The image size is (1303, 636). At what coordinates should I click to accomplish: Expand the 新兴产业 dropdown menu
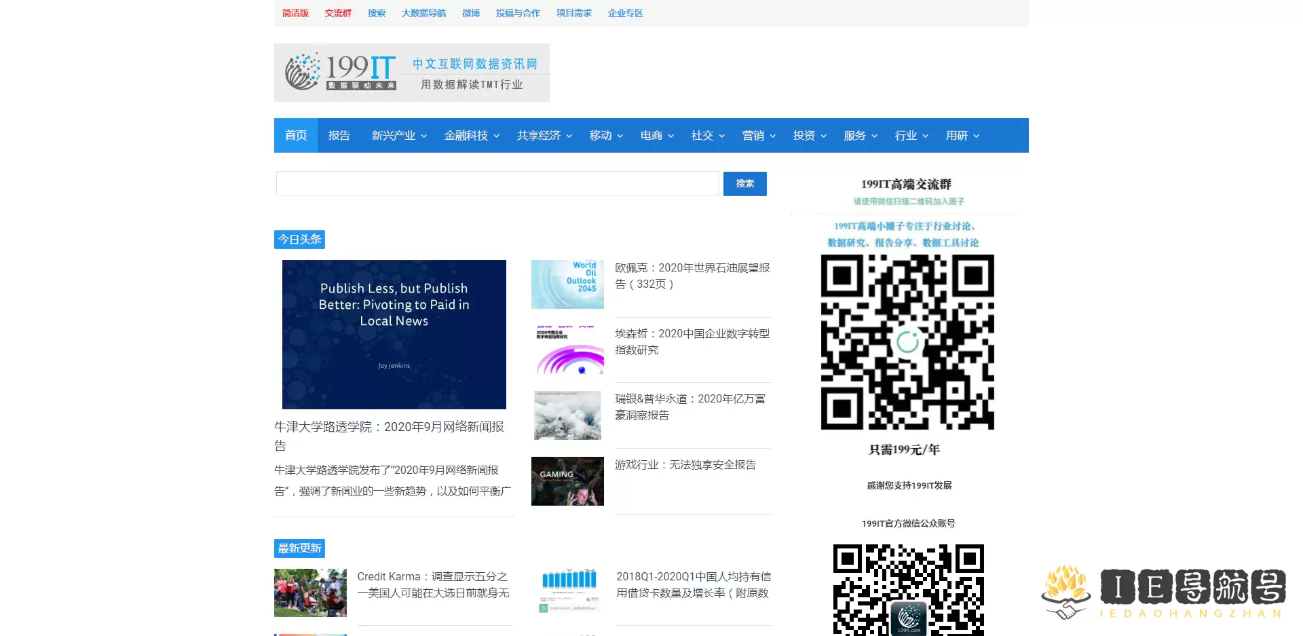pos(399,136)
